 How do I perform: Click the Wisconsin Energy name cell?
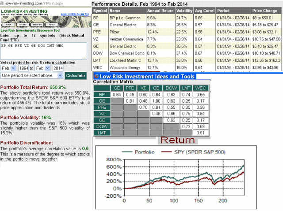tap(127, 67)
